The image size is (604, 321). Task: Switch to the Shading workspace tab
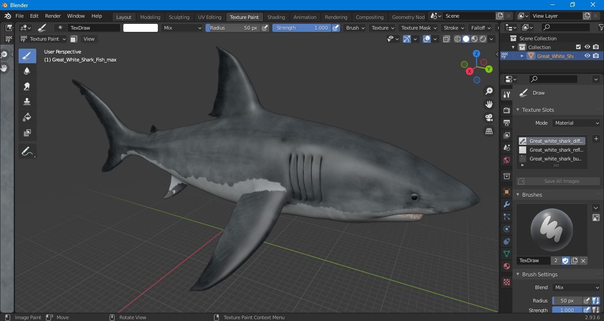[x=276, y=17]
